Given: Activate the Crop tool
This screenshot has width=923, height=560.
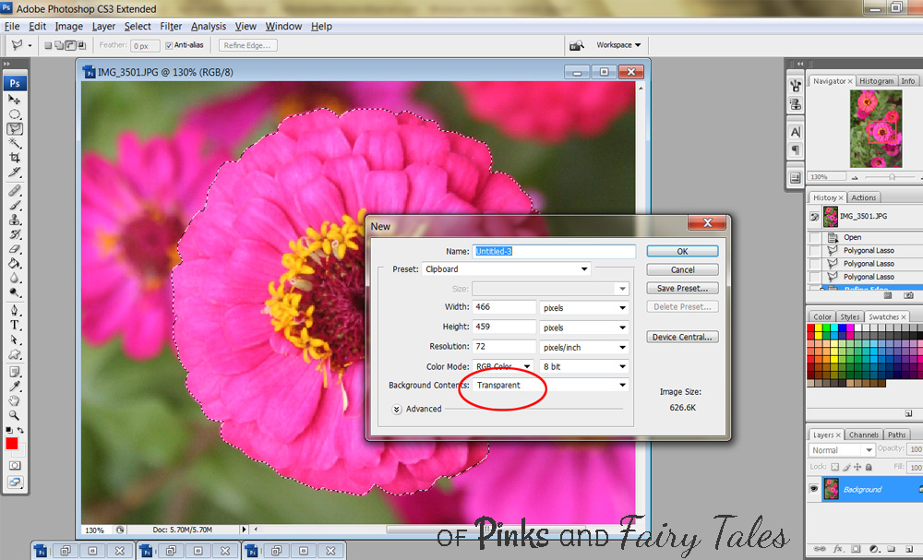Looking at the screenshot, I should click(x=14, y=158).
